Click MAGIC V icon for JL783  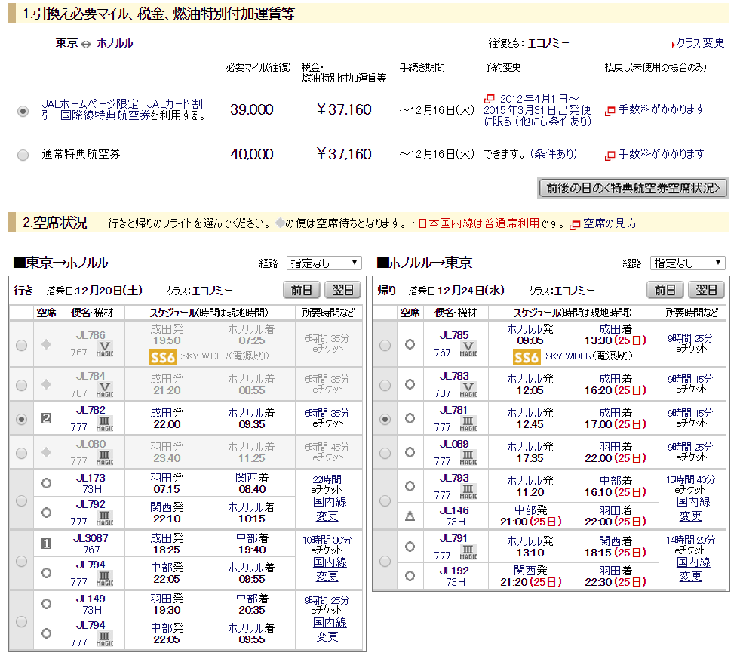pos(468,390)
